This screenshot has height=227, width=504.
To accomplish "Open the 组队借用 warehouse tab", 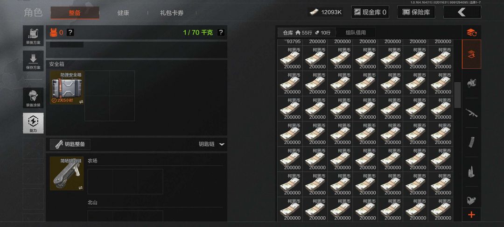I will [356, 33].
